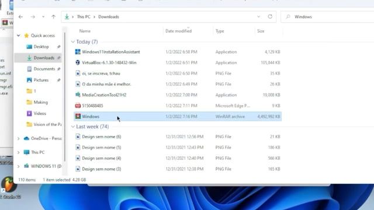Open the recent locations dropdown arrow
The width and height of the screenshot is (374, 210).
43,17
